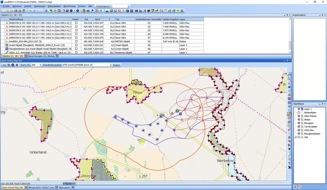Screen dimensions: 327x190
Task: Select the magnifier zoom tool
Action: (289, 79)
